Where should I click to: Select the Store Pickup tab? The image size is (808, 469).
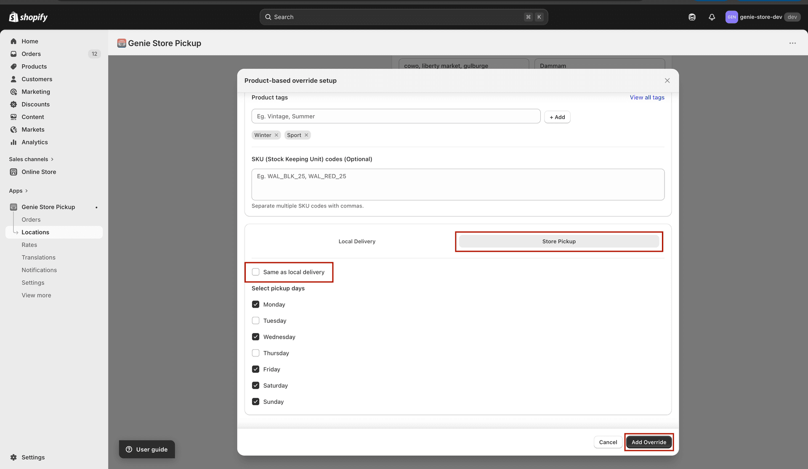point(559,242)
